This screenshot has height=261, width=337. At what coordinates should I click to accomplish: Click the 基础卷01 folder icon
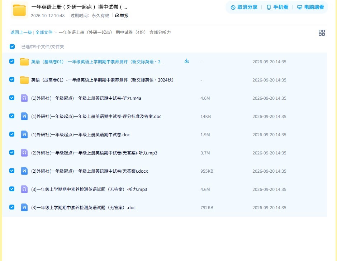click(x=24, y=62)
